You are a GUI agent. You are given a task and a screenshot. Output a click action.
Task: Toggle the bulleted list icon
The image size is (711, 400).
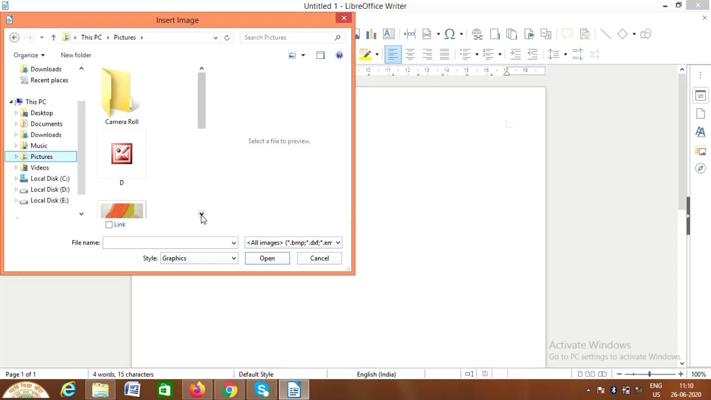pyautogui.click(x=465, y=54)
